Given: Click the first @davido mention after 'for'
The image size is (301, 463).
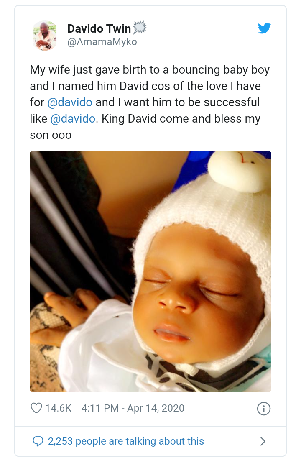Looking at the screenshot, I should 70,102.
